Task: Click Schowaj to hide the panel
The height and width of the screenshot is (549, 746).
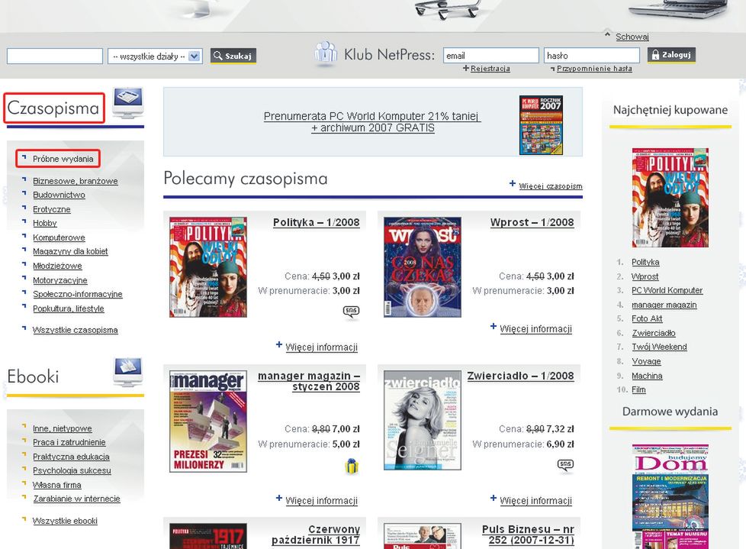Action: pos(632,37)
